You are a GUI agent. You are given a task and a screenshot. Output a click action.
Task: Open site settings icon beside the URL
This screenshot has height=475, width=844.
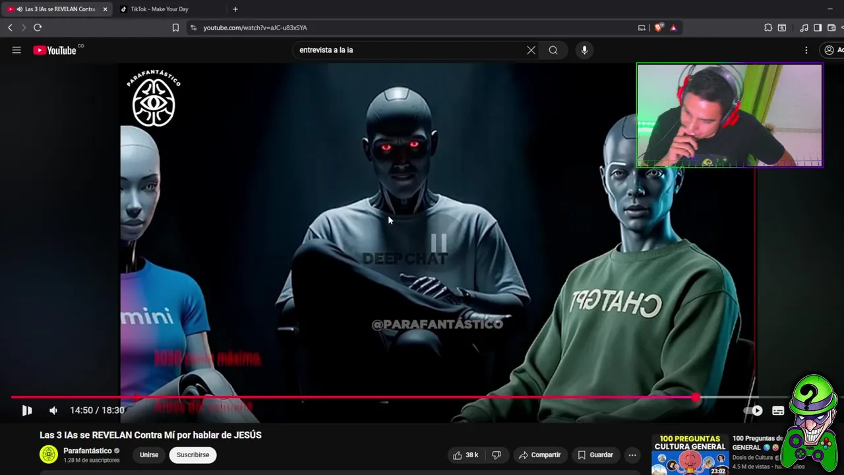coord(193,28)
